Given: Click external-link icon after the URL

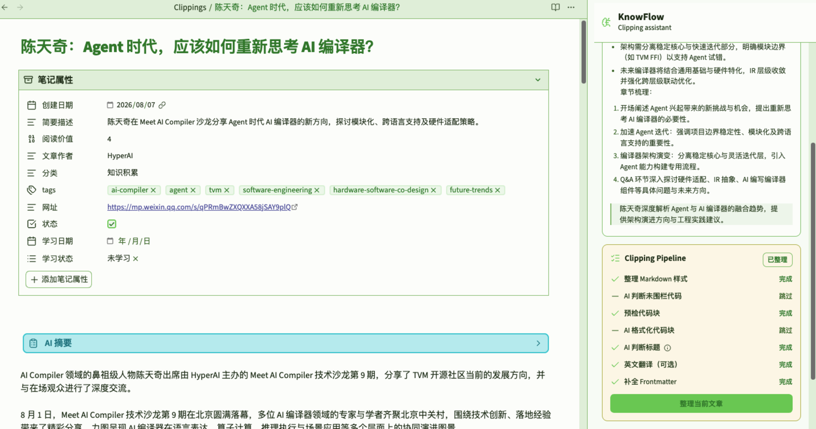Looking at the screenshot, I should (295, 207).
